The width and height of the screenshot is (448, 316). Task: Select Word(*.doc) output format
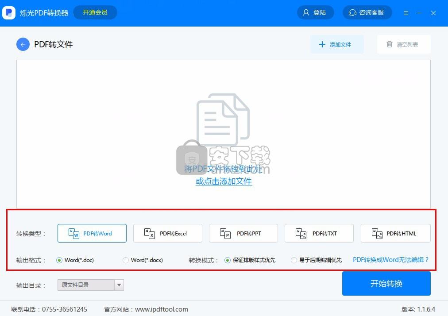click(59, 260)
